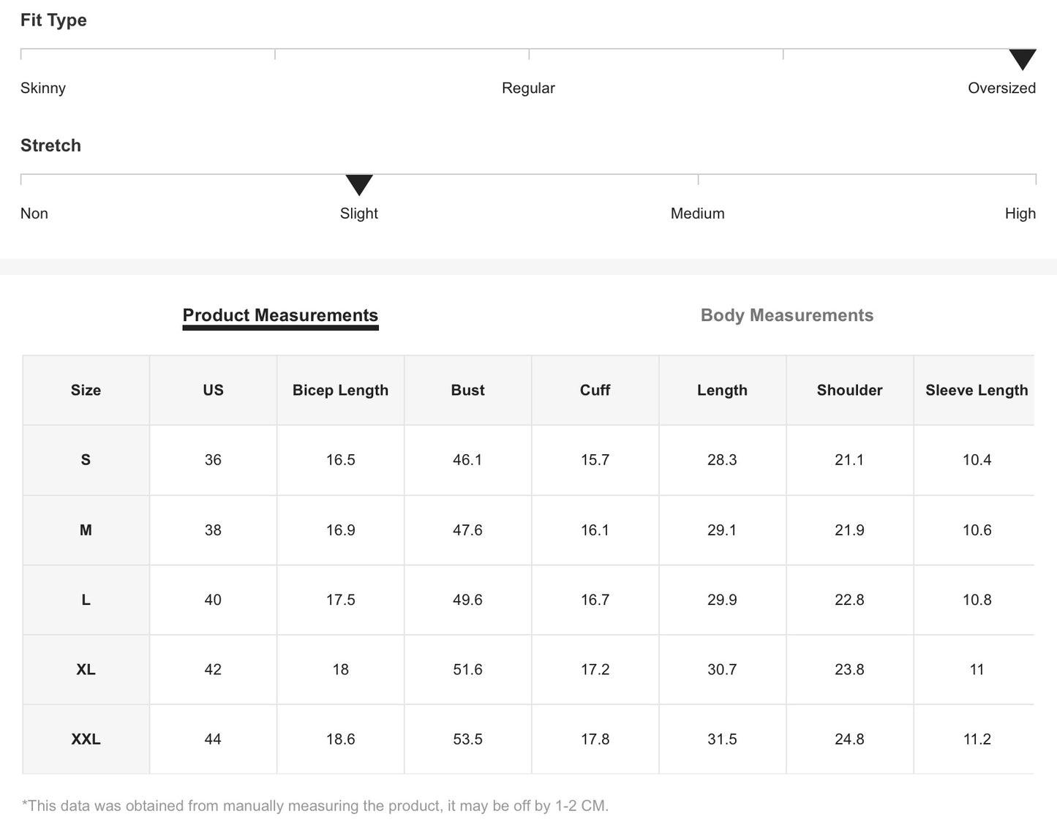Click the Non stretch label
Screen dimensions: 1057x833
tap(34, 214)
